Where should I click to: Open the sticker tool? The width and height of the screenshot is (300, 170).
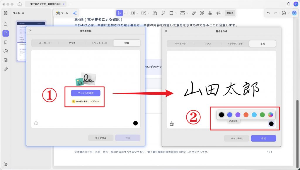pyautogui.click(x=202, y=13)
